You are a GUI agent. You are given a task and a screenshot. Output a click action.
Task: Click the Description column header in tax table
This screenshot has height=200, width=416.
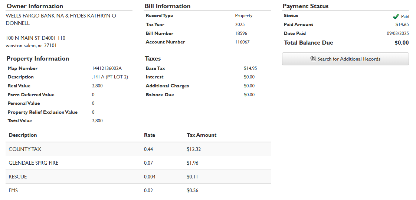tap(23, 135)
